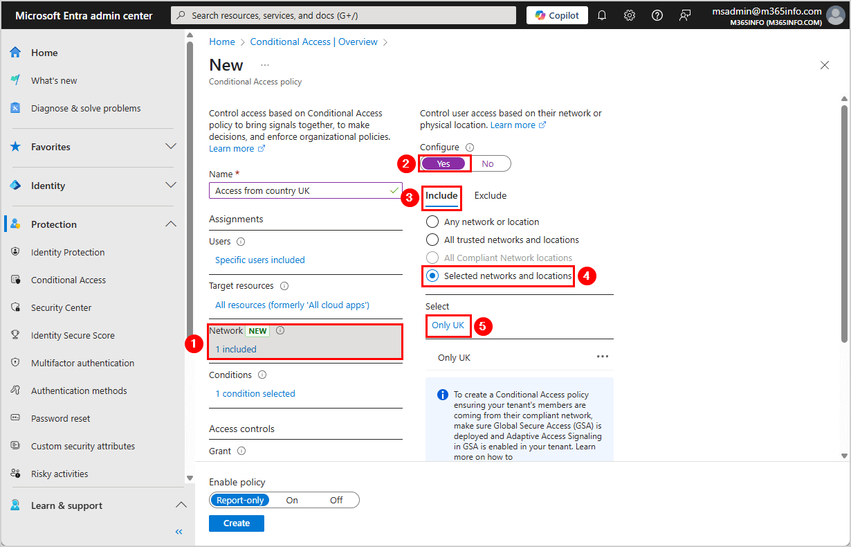Set Enable policy to Off

[x=336, y=500]
